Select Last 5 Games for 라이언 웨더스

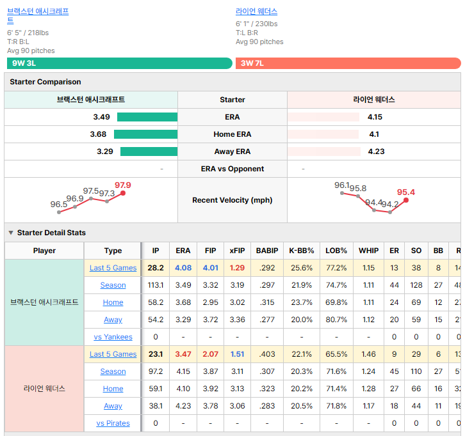[x=113, y=354]
